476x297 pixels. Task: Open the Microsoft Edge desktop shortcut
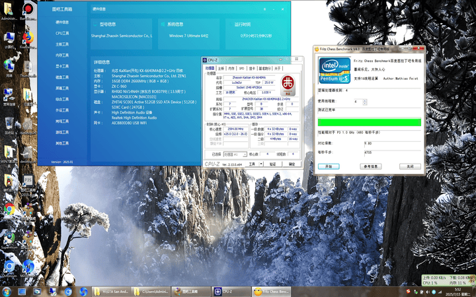28,267
